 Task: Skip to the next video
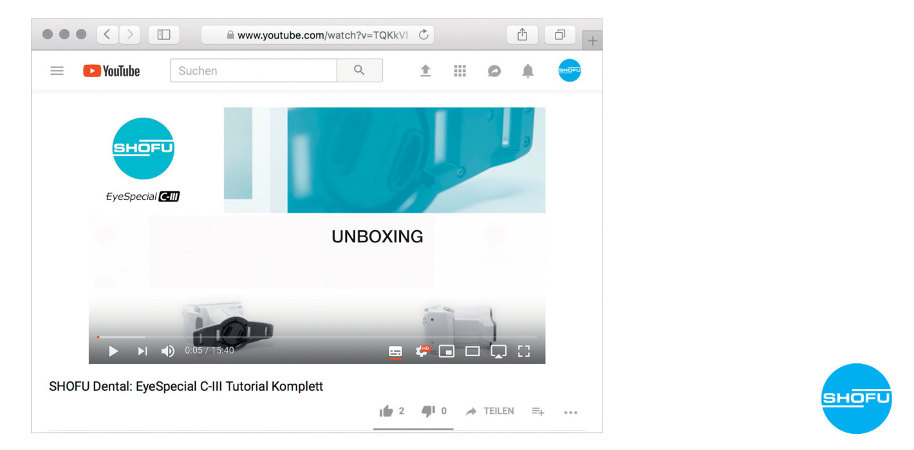point(142,351)
